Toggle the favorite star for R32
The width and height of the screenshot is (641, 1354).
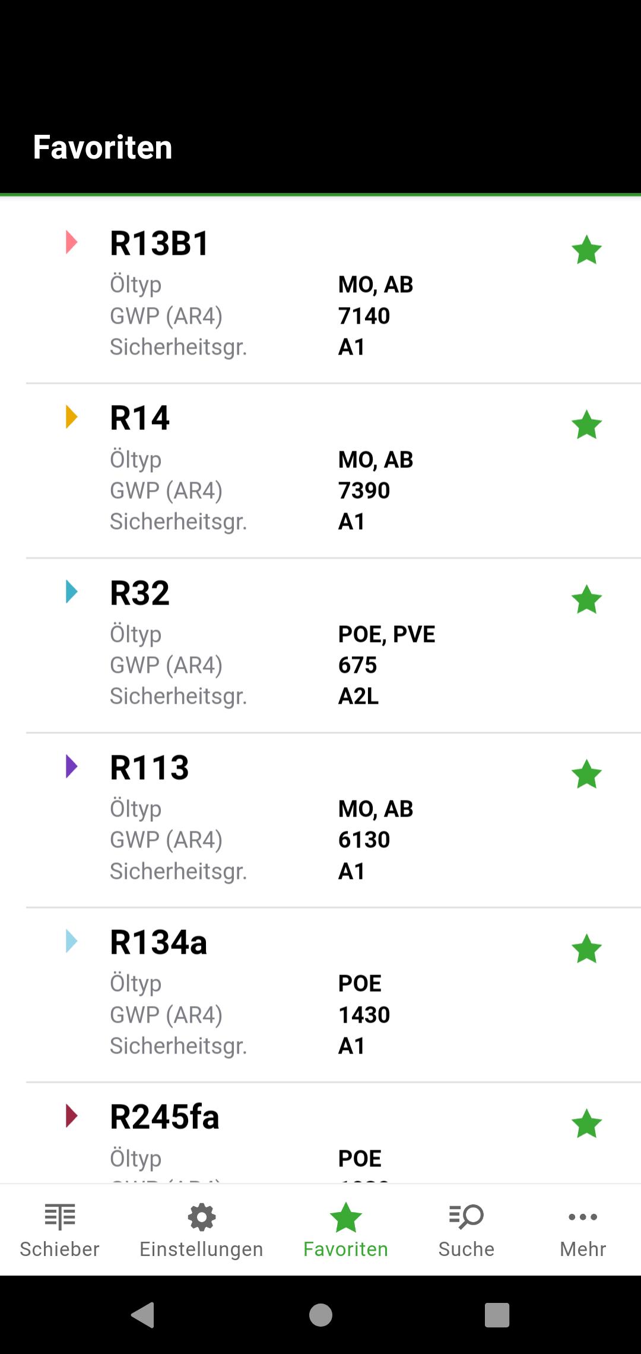coord(586,599)
